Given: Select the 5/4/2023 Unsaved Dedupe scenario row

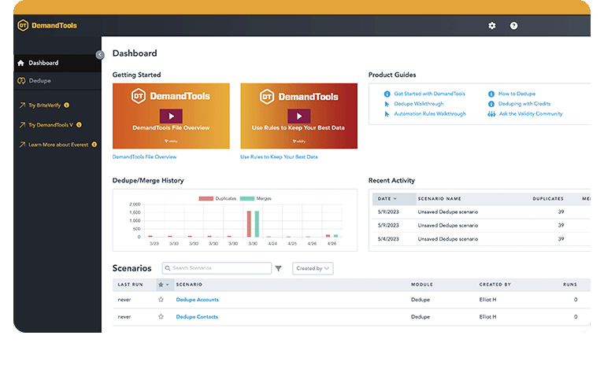Looking at the screenshot, I should click(x=481, y=239).
